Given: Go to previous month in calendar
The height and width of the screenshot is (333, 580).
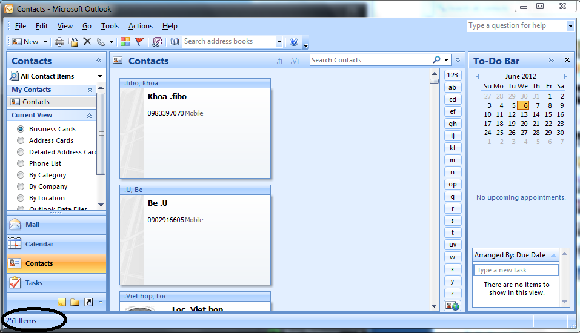Looking at the screenshot, I should click(478, 76).
